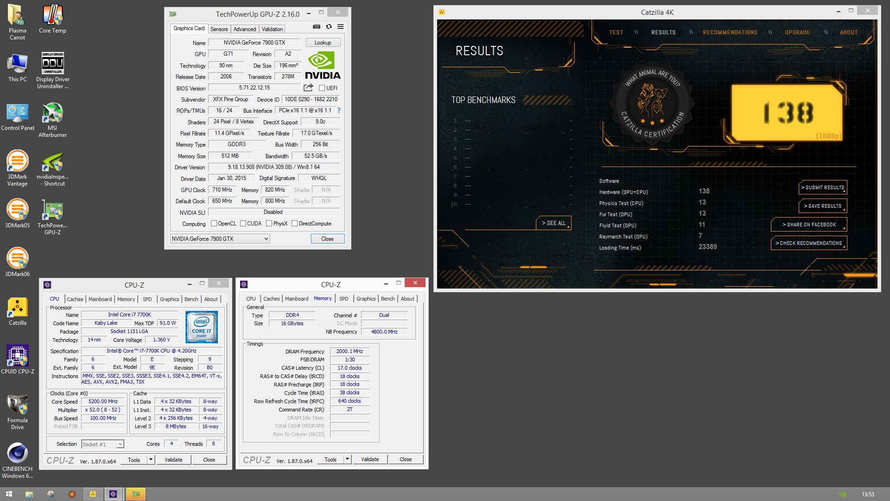Viewport: 890px width, 501px height.
Task: Launch CINEBENCH desktop shortcut
Action: coord(17,461)
